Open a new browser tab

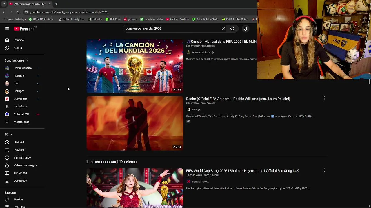click(56, 4)
